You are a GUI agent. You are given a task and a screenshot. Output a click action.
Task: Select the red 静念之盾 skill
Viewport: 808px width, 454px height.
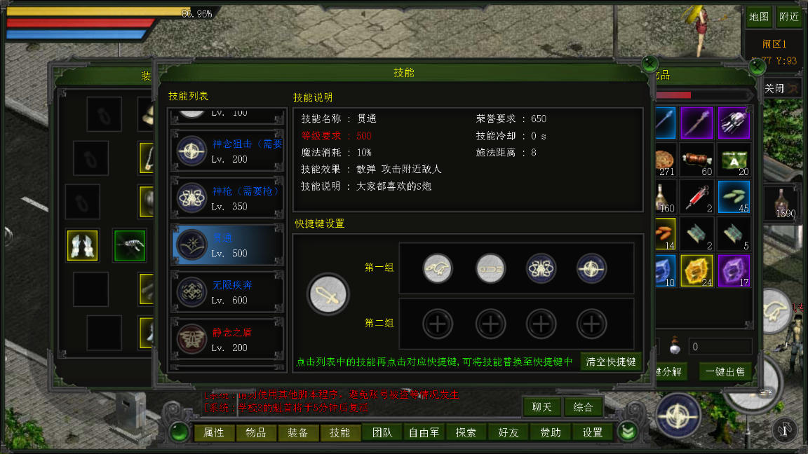228,339
